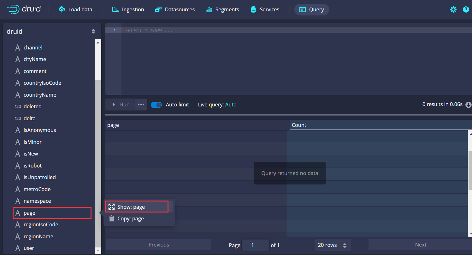Click the column tree scrollbar down arrow
The width and height of the screenshot is (472, 255).
click(98, 250)
